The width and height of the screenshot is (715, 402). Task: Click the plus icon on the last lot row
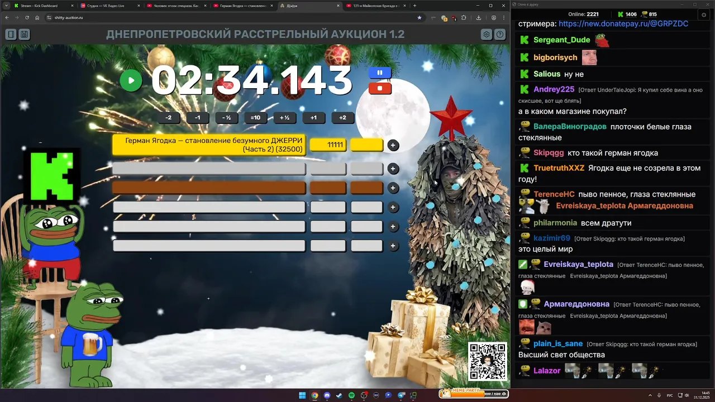tap(393, 246)
